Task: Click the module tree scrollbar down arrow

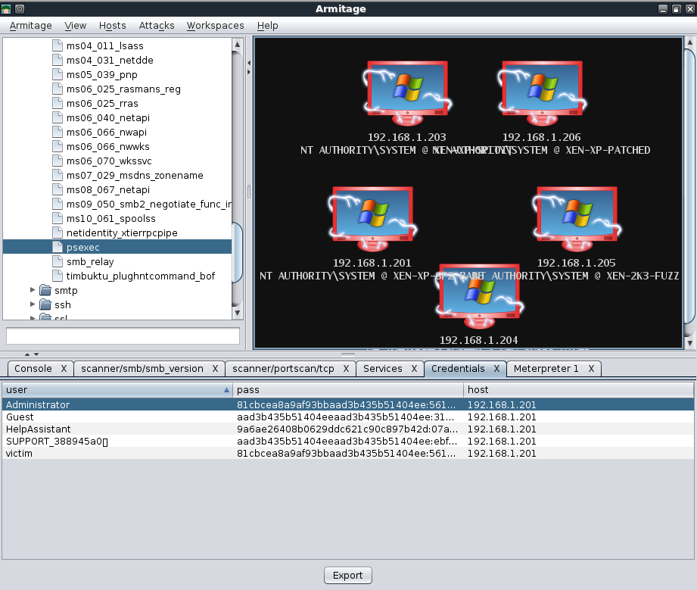Action: point(237,314)
